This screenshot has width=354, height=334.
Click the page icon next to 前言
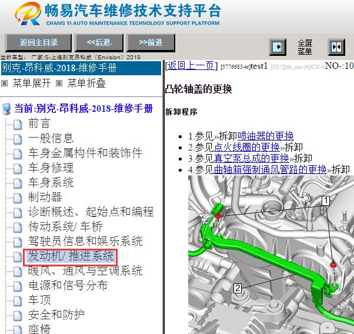pyautogui.click(x=18, y=125)
